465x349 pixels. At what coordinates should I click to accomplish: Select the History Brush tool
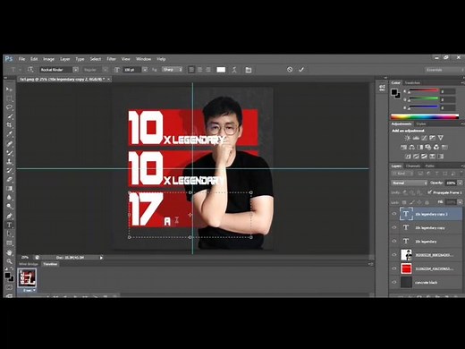click(x=9, y=170)
